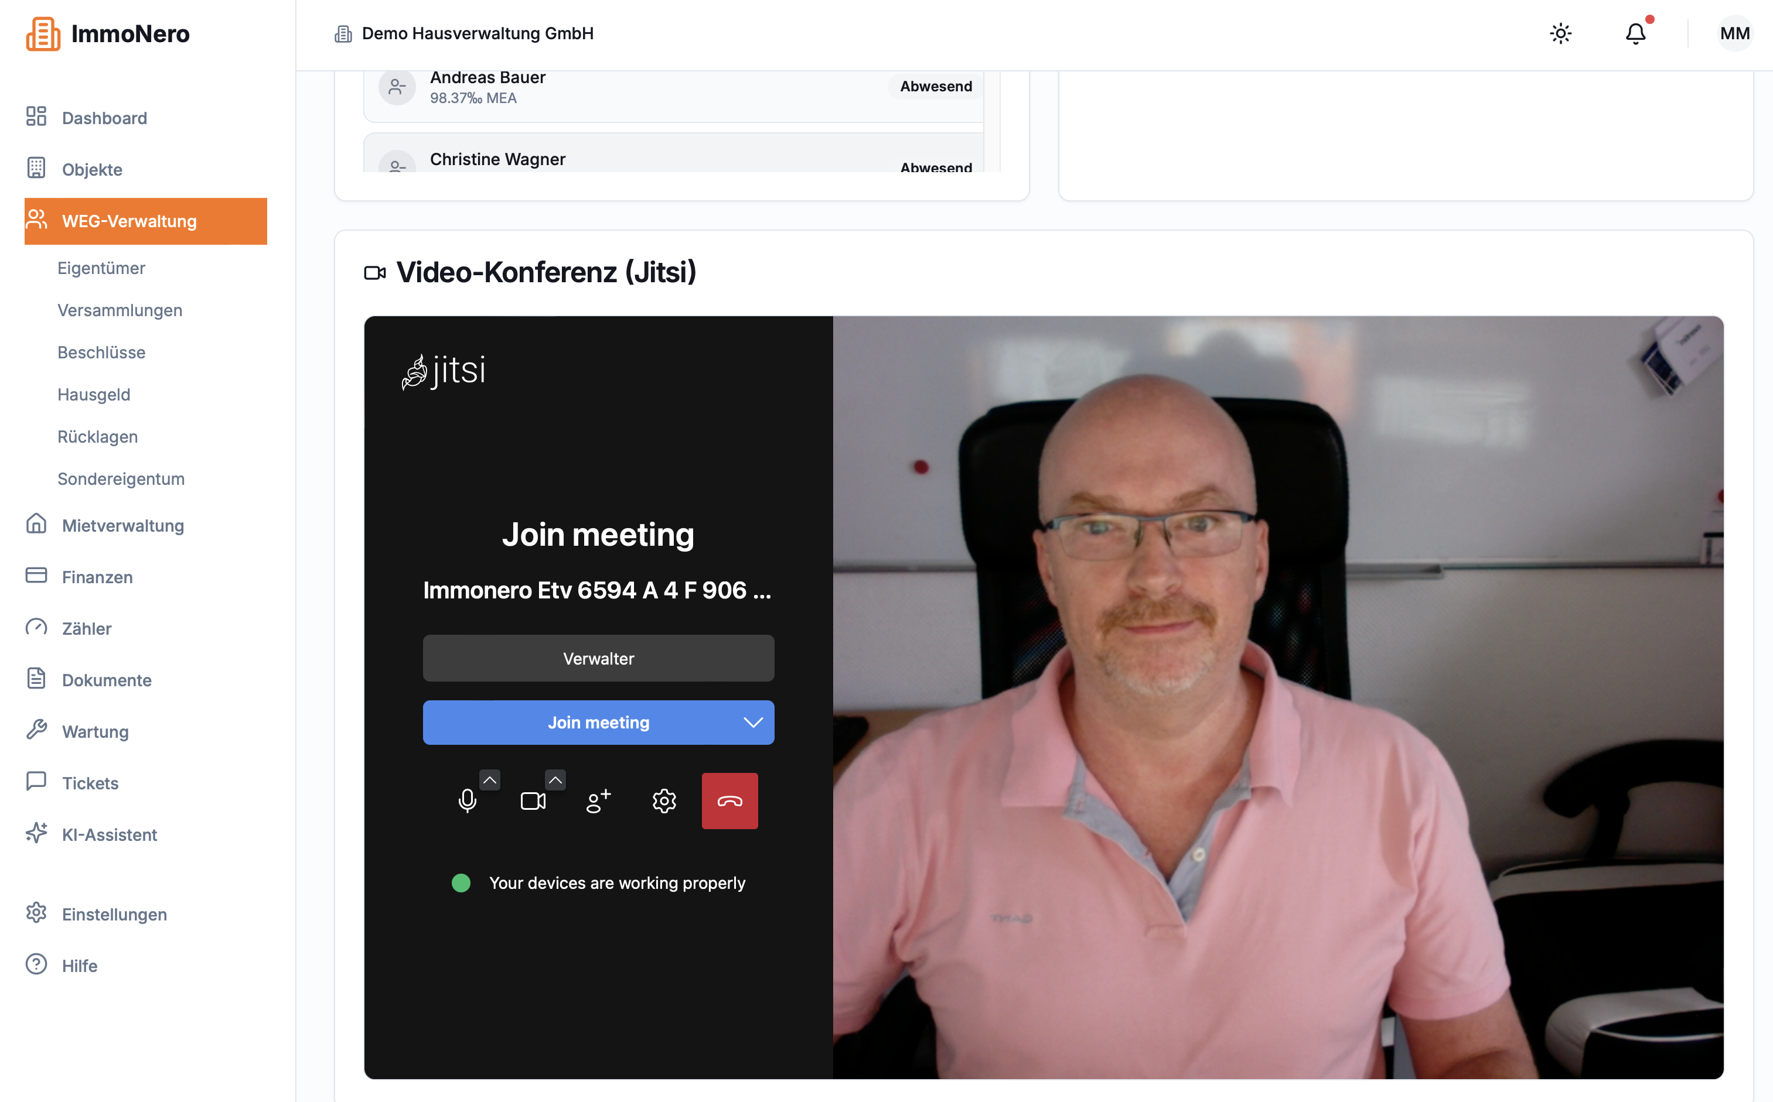
Task: Click the ImmoNero logo
Action: click(x=107, y=33)
